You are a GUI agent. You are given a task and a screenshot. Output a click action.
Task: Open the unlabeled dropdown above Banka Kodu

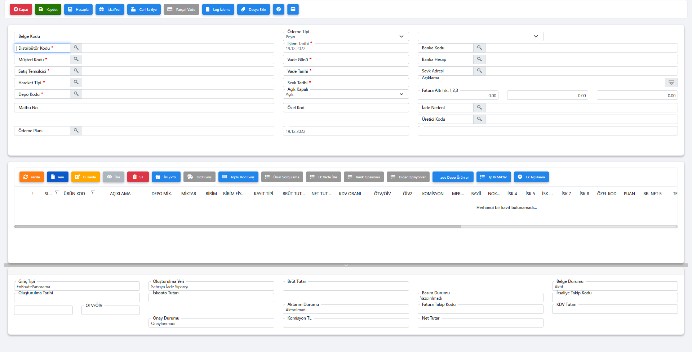tap(536, 36)
